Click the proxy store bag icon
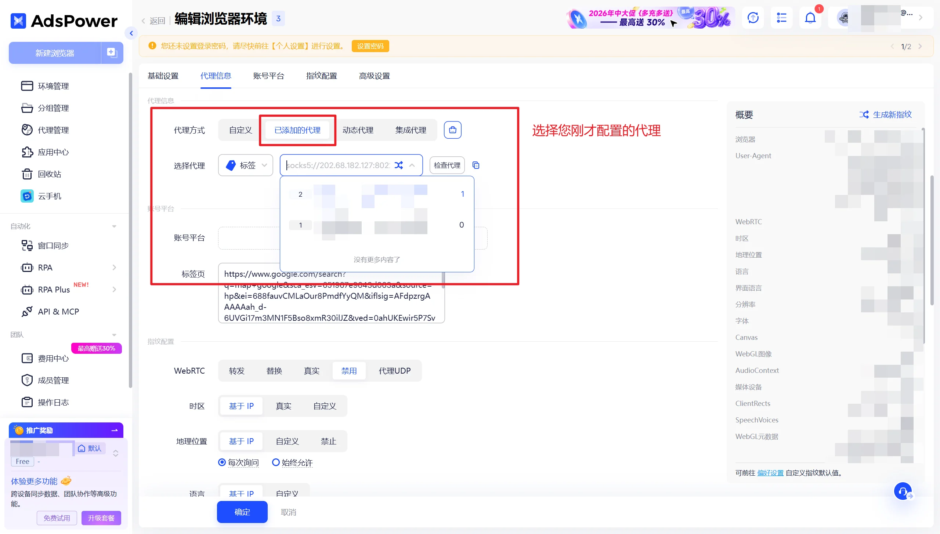Viewport: 940px width, 534px height. [x=452, y=130]
